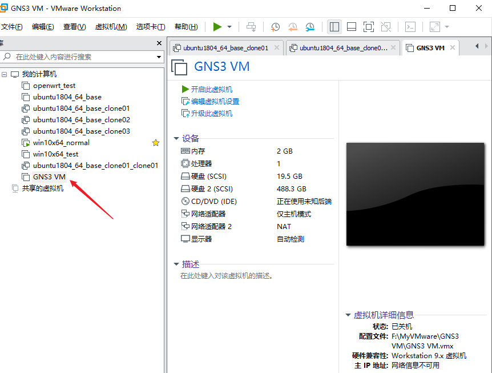Revert to snapshot using the orange-arrow clock icon

click(292, 27)
